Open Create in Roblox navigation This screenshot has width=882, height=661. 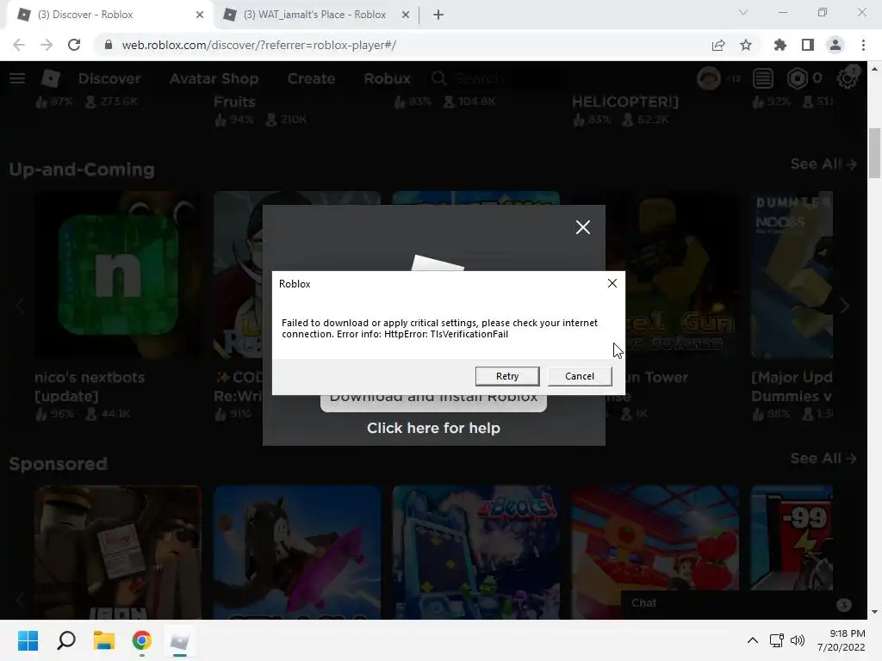tap(311, 78)
